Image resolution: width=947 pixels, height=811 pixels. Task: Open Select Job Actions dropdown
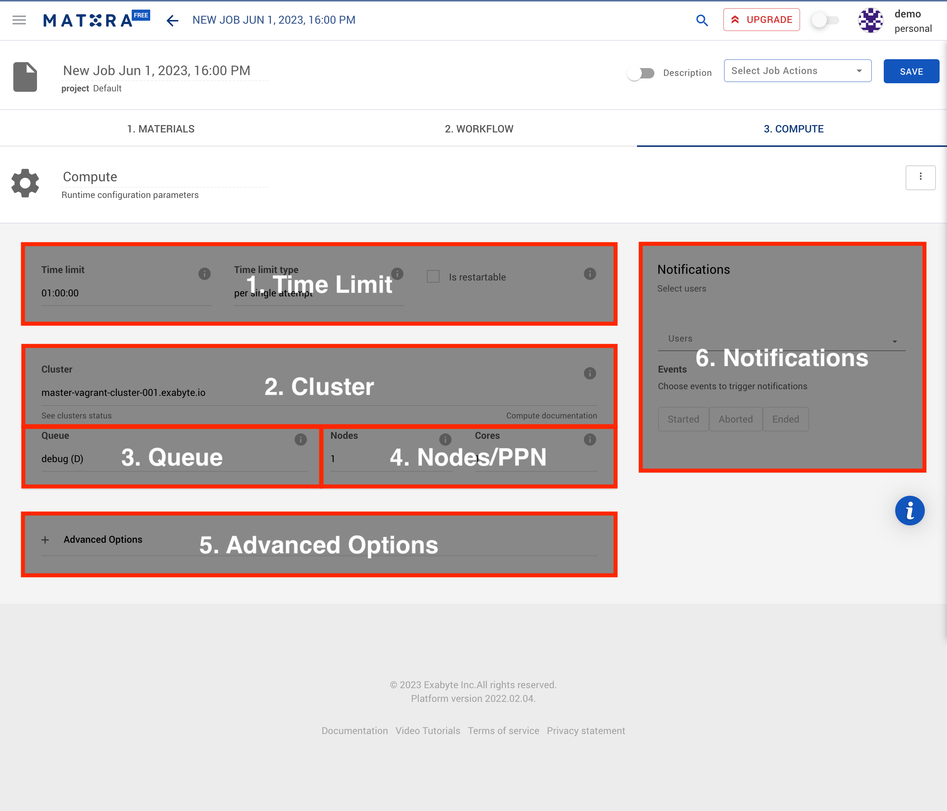pyautogui.click(x=797, y=71)
